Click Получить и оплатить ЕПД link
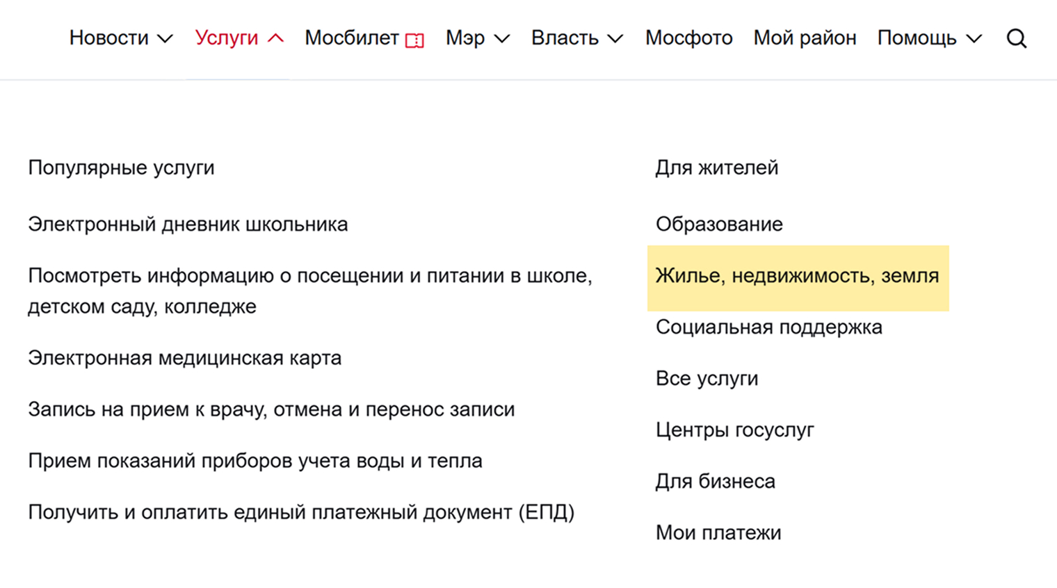 pos(301,512)
